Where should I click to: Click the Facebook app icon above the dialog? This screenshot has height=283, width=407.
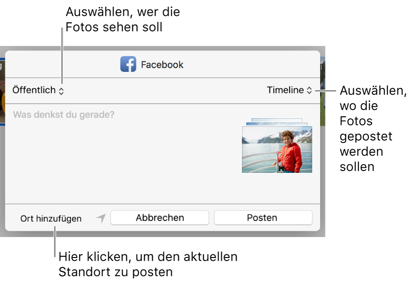[128, 64]
